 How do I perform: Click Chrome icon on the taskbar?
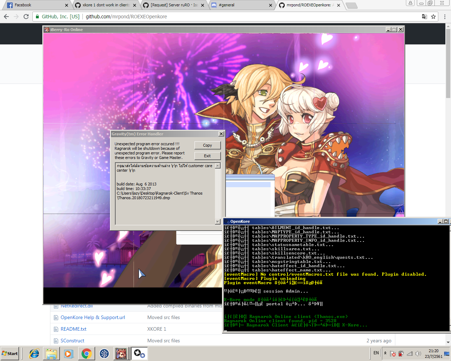point(86,354)
